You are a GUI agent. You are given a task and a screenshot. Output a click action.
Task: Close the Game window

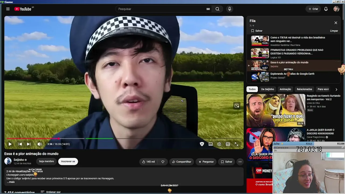click(x=342, y=2)
